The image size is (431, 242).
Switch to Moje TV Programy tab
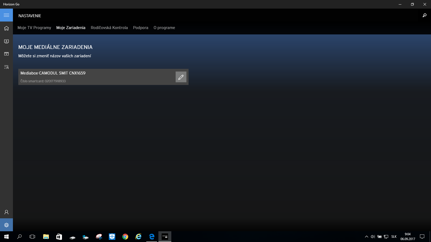(x=34, y=28)
